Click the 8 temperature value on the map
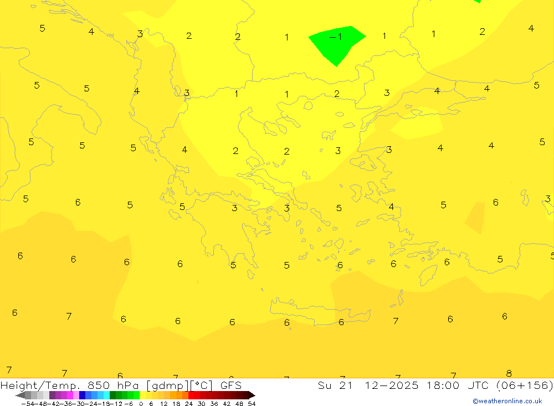The width and height of the screenshot is (554, 406). click(x=509, y=373)
